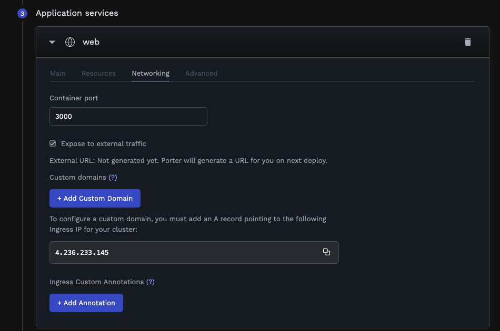This screenshot has height=331, width=500.
Task: Collapse the web service section
Action: [x=52, y=42]
